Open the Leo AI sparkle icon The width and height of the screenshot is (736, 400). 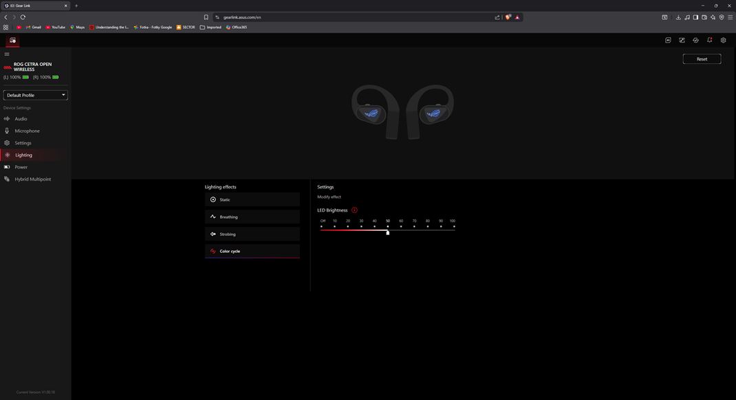pos(713,17)
